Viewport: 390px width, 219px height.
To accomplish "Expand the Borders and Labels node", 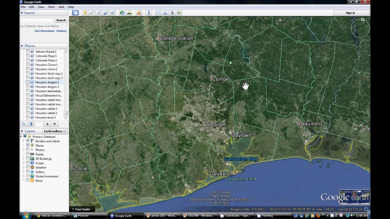I will click(x=24, y=141).
